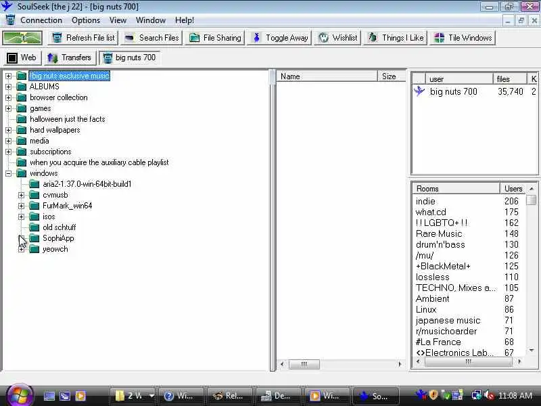The image size is (541, 406).
Task: Click SoulSeek icon left of Connection menu
Action: coord(10,20)
